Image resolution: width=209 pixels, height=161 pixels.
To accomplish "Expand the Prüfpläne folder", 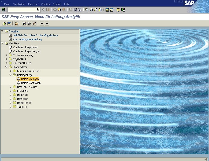I will tap(10, 91).
